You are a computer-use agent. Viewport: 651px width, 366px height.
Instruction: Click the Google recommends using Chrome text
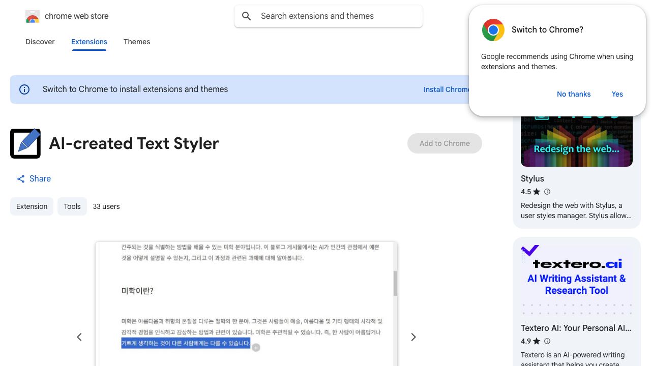pos(557,62)
